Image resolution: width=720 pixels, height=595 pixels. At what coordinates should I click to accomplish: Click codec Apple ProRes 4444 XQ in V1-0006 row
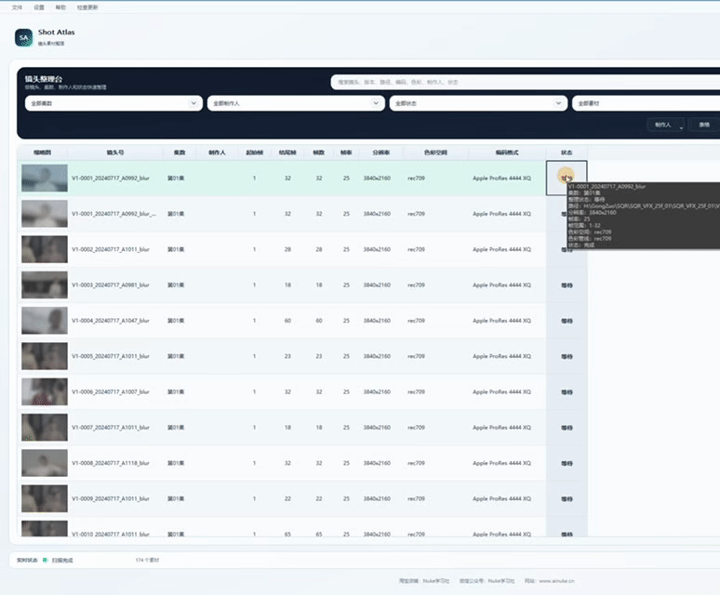tap(501, 391)
